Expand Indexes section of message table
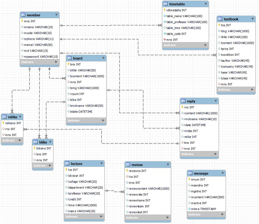This screenshot has height=224, width=259. point(222,214)
